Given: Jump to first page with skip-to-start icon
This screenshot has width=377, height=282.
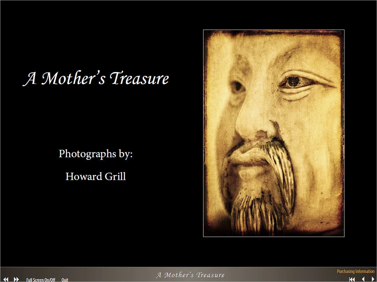Looking at the screenshot, I should [352, 279].
